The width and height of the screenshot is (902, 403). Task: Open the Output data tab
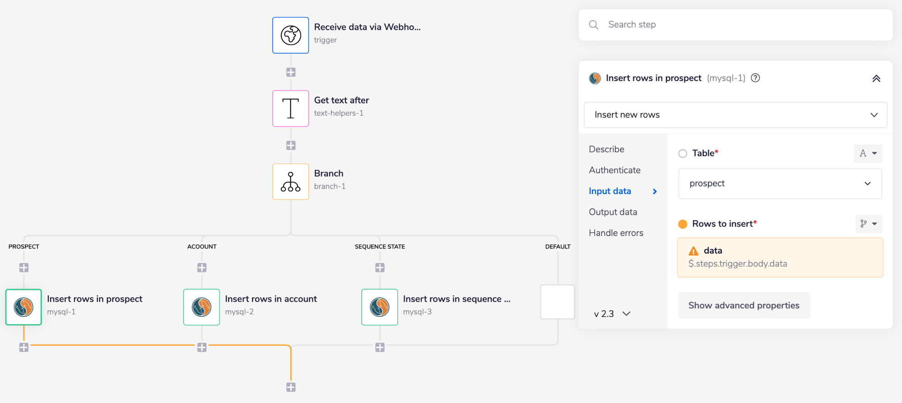(613, 212)
